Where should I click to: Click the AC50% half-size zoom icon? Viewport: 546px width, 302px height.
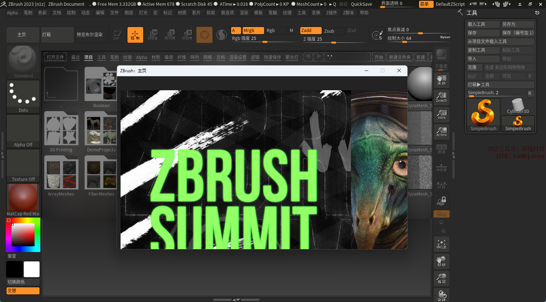tap(441, 132)
